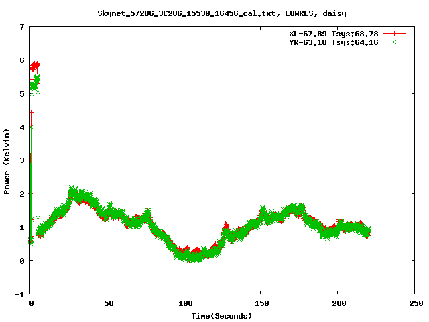Click the data minimum near 105 seconds

194,256
